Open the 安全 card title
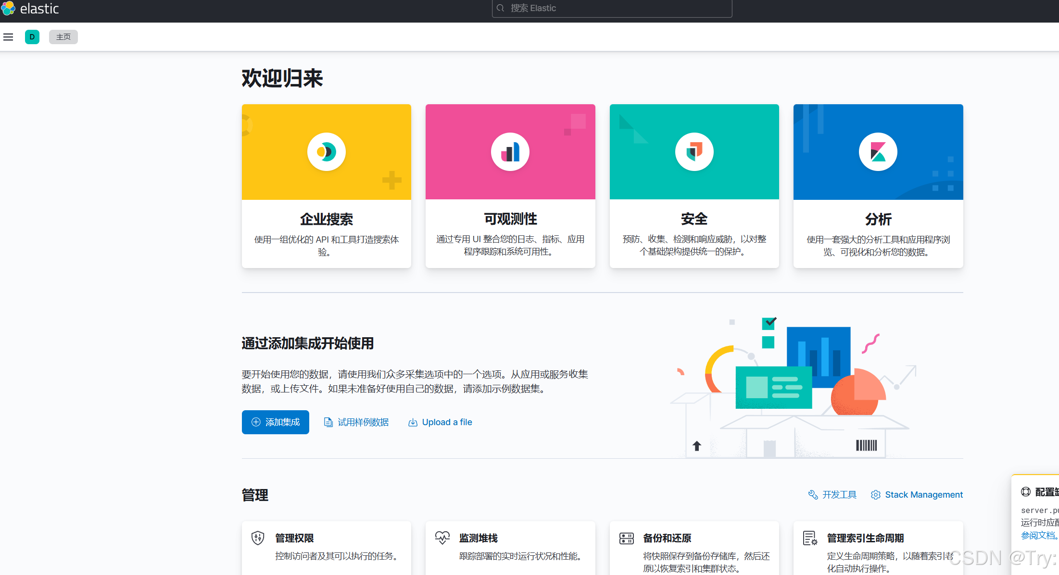Image resolution: width=1059 pixels, height=575 pixels. [694, 219]
